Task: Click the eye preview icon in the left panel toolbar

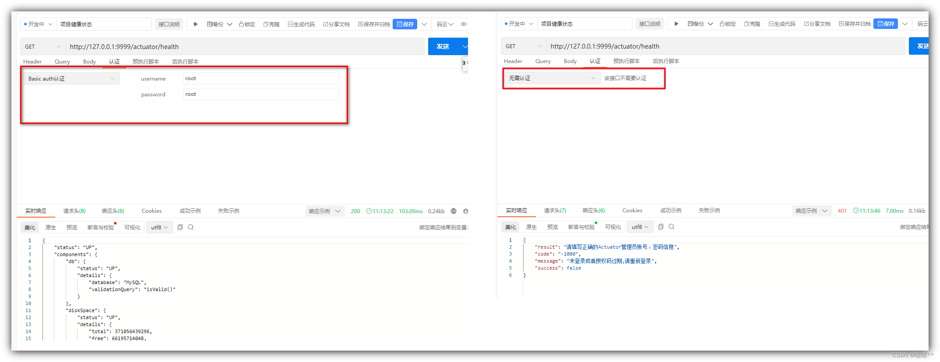Action: (463, 24)
